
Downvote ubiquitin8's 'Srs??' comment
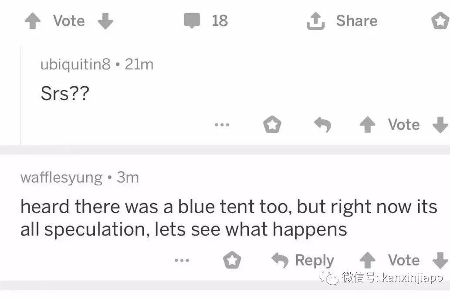[x=440, y=126]
